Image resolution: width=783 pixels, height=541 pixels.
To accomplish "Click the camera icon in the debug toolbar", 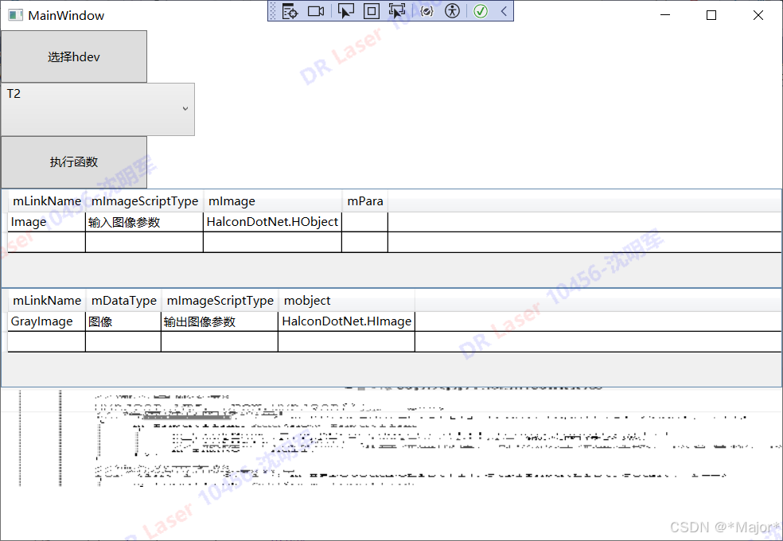I will pos(315,11).
